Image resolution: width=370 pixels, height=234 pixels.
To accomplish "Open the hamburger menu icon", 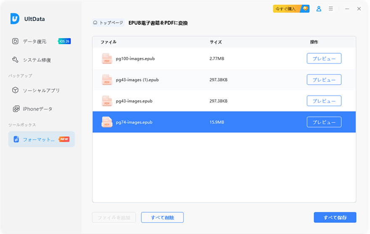I will point(331,9).
